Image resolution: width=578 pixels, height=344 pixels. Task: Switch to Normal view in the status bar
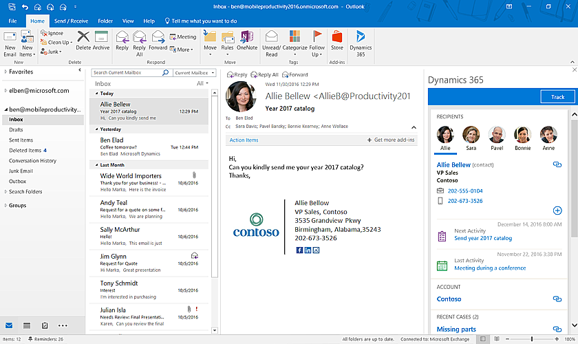coord(483,338)
